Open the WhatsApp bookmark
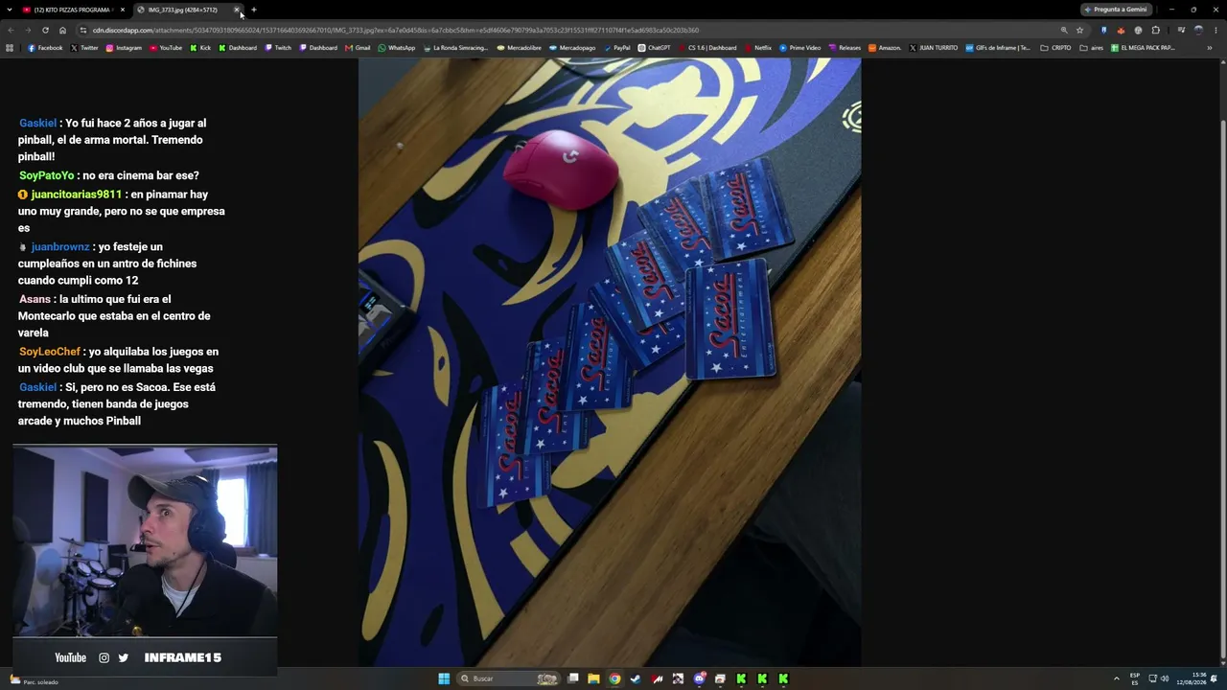This screenshot has width=1227, height=690. coord(397,48)
